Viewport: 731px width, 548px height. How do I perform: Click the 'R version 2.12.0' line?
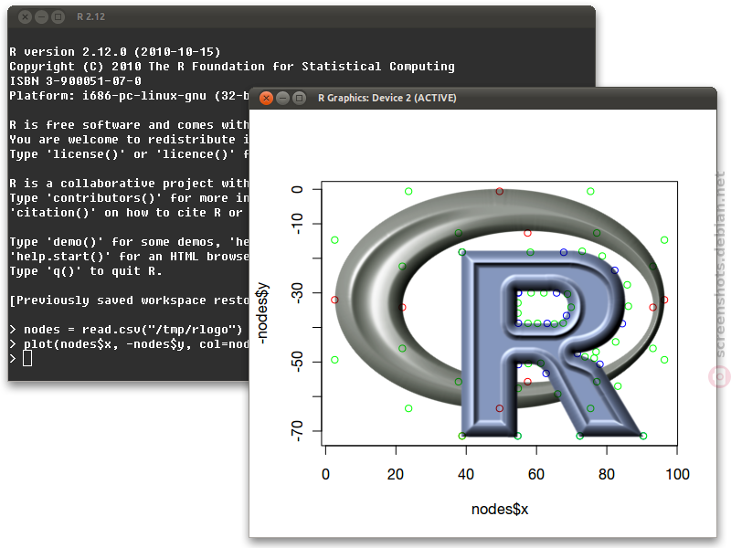point(115,52)
